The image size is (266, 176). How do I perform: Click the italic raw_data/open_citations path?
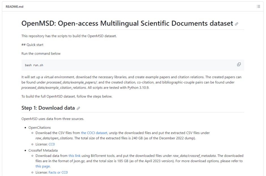point(54,138)
